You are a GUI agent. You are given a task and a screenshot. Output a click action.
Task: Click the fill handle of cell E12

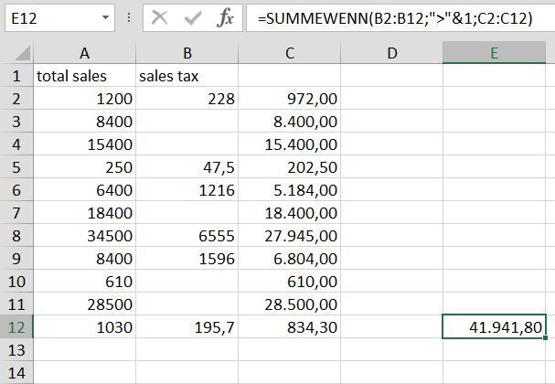pos(545,337)
